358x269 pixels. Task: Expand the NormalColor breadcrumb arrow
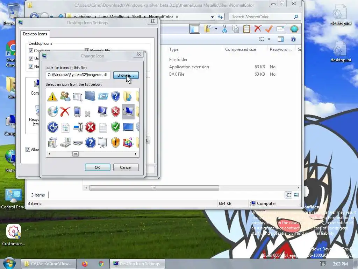point(177,17)
